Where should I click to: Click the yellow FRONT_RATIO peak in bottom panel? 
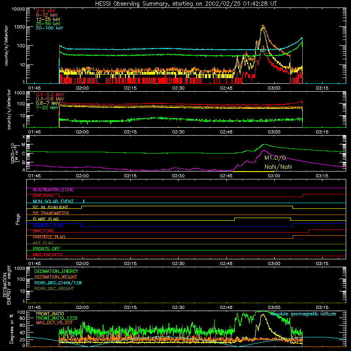coord(263,315)
